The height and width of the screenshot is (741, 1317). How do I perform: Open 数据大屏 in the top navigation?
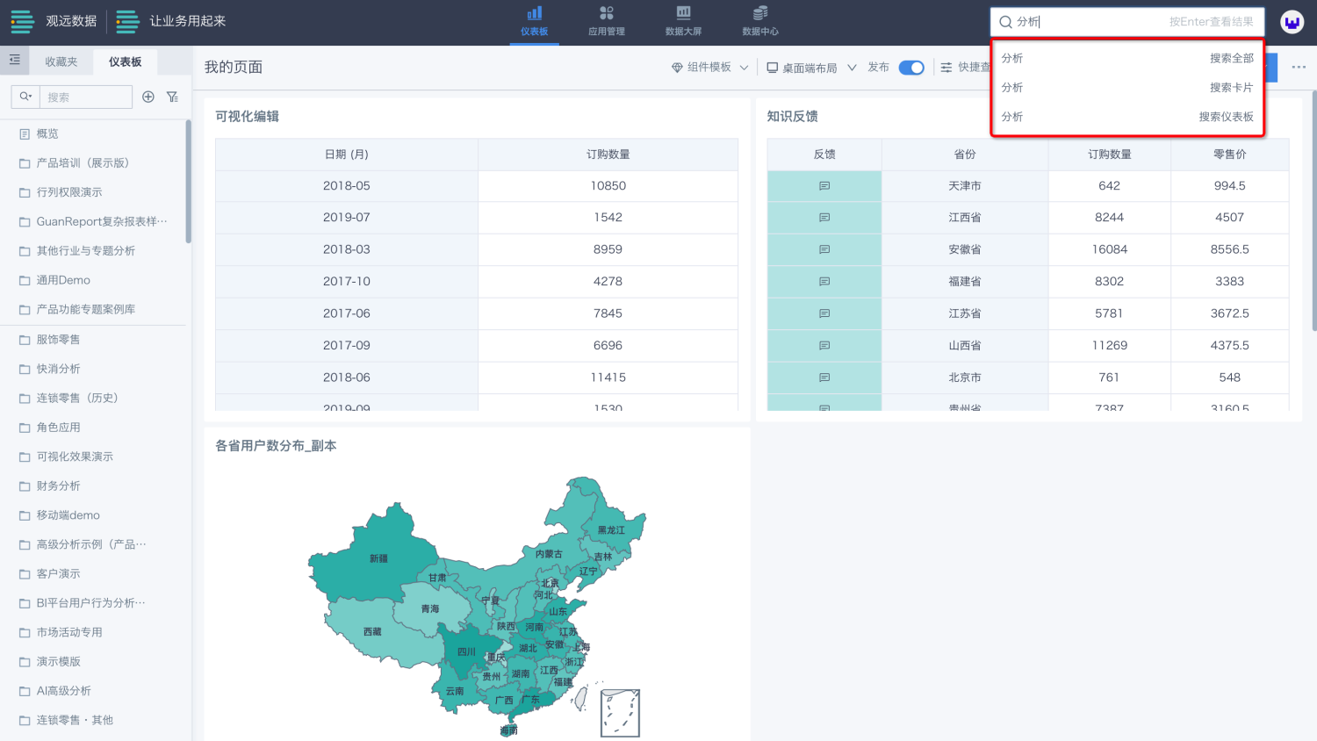(x=683, y=22)
